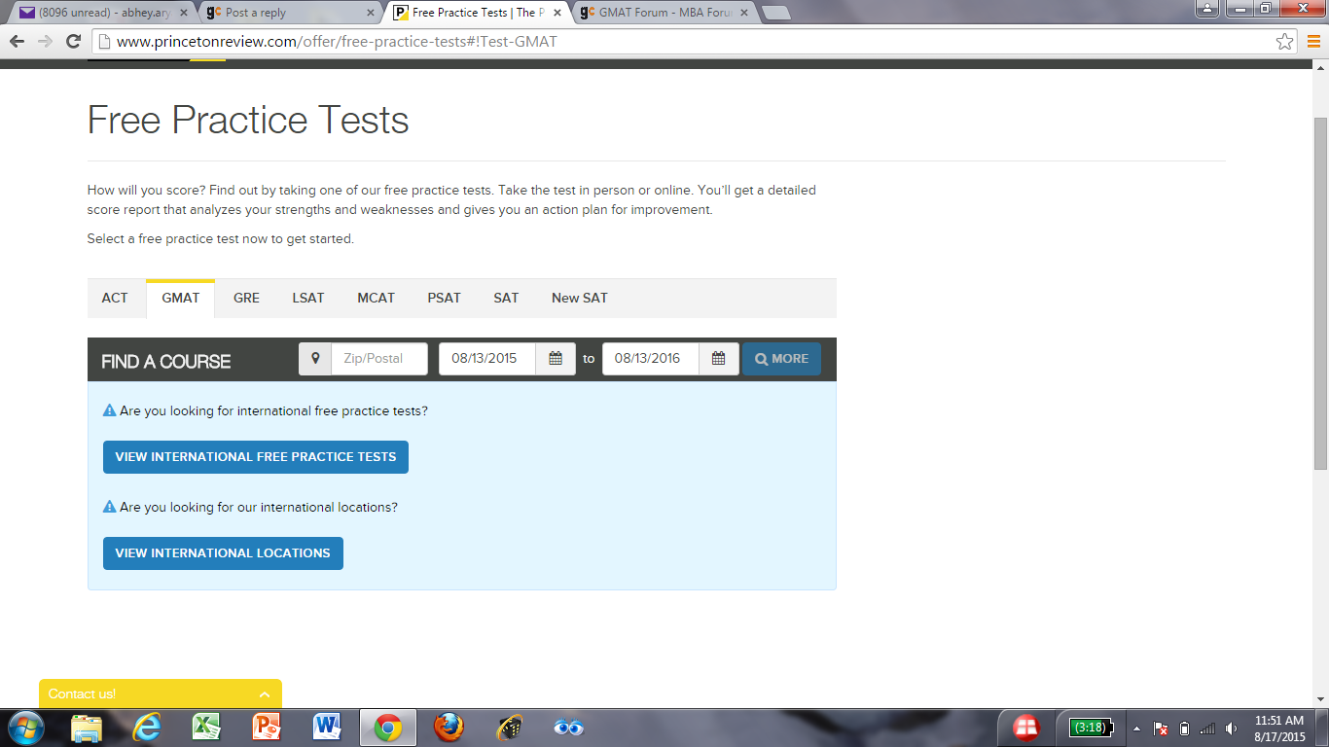Click the volume icon in system tray

pyautogui.click(x=1231, y=729)
